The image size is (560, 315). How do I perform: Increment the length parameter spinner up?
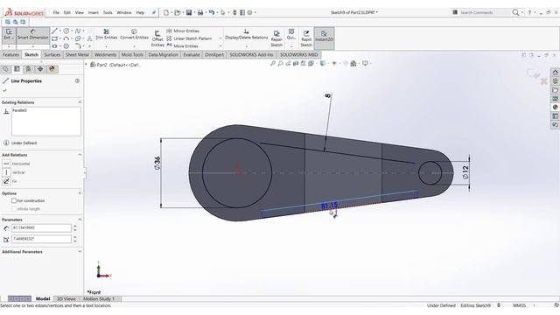tap(75, 226)
